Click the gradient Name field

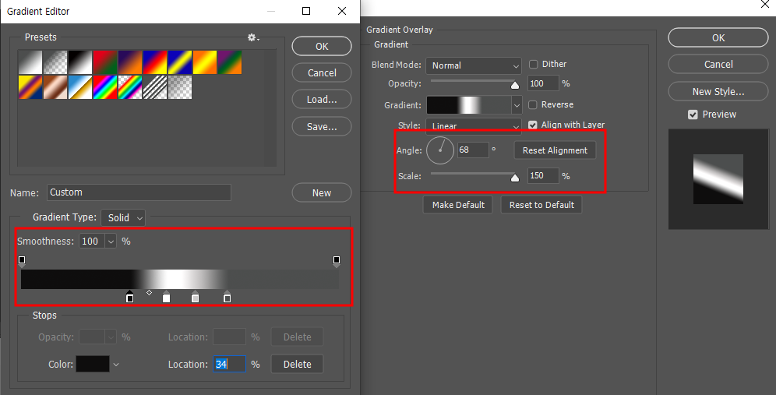(139, 192)
